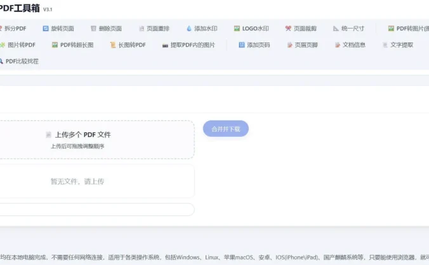
Task: Click the trash icon beside 删除页面
Action: [x=93, y=29]
